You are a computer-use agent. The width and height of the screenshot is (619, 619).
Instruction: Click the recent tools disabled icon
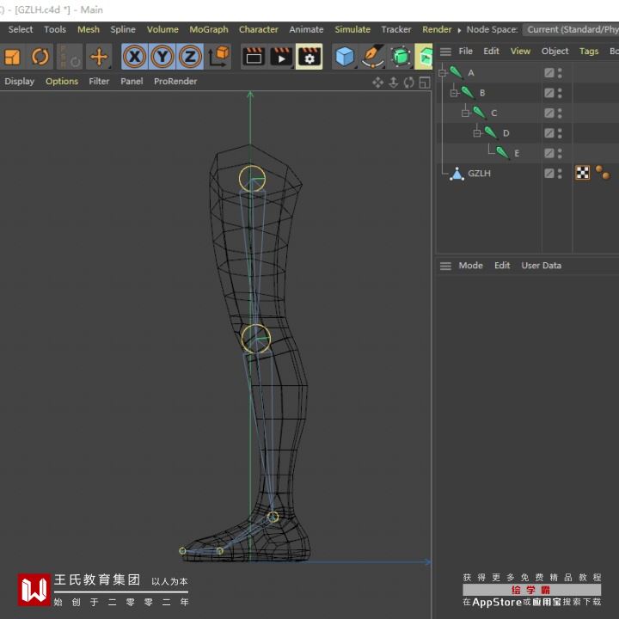pyautogui.click(x=70, y=57)
